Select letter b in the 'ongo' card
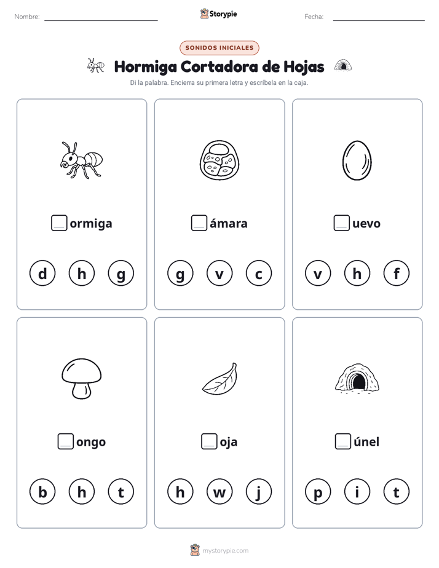 (42, 492)
